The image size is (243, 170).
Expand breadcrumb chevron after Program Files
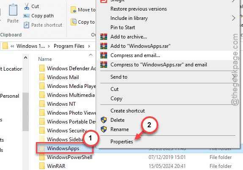coord(89,46)
